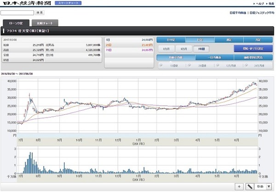The image size is (276, 192).
Task: Click the 日本経済新聞 logo
Action: (x=27, y=3)
